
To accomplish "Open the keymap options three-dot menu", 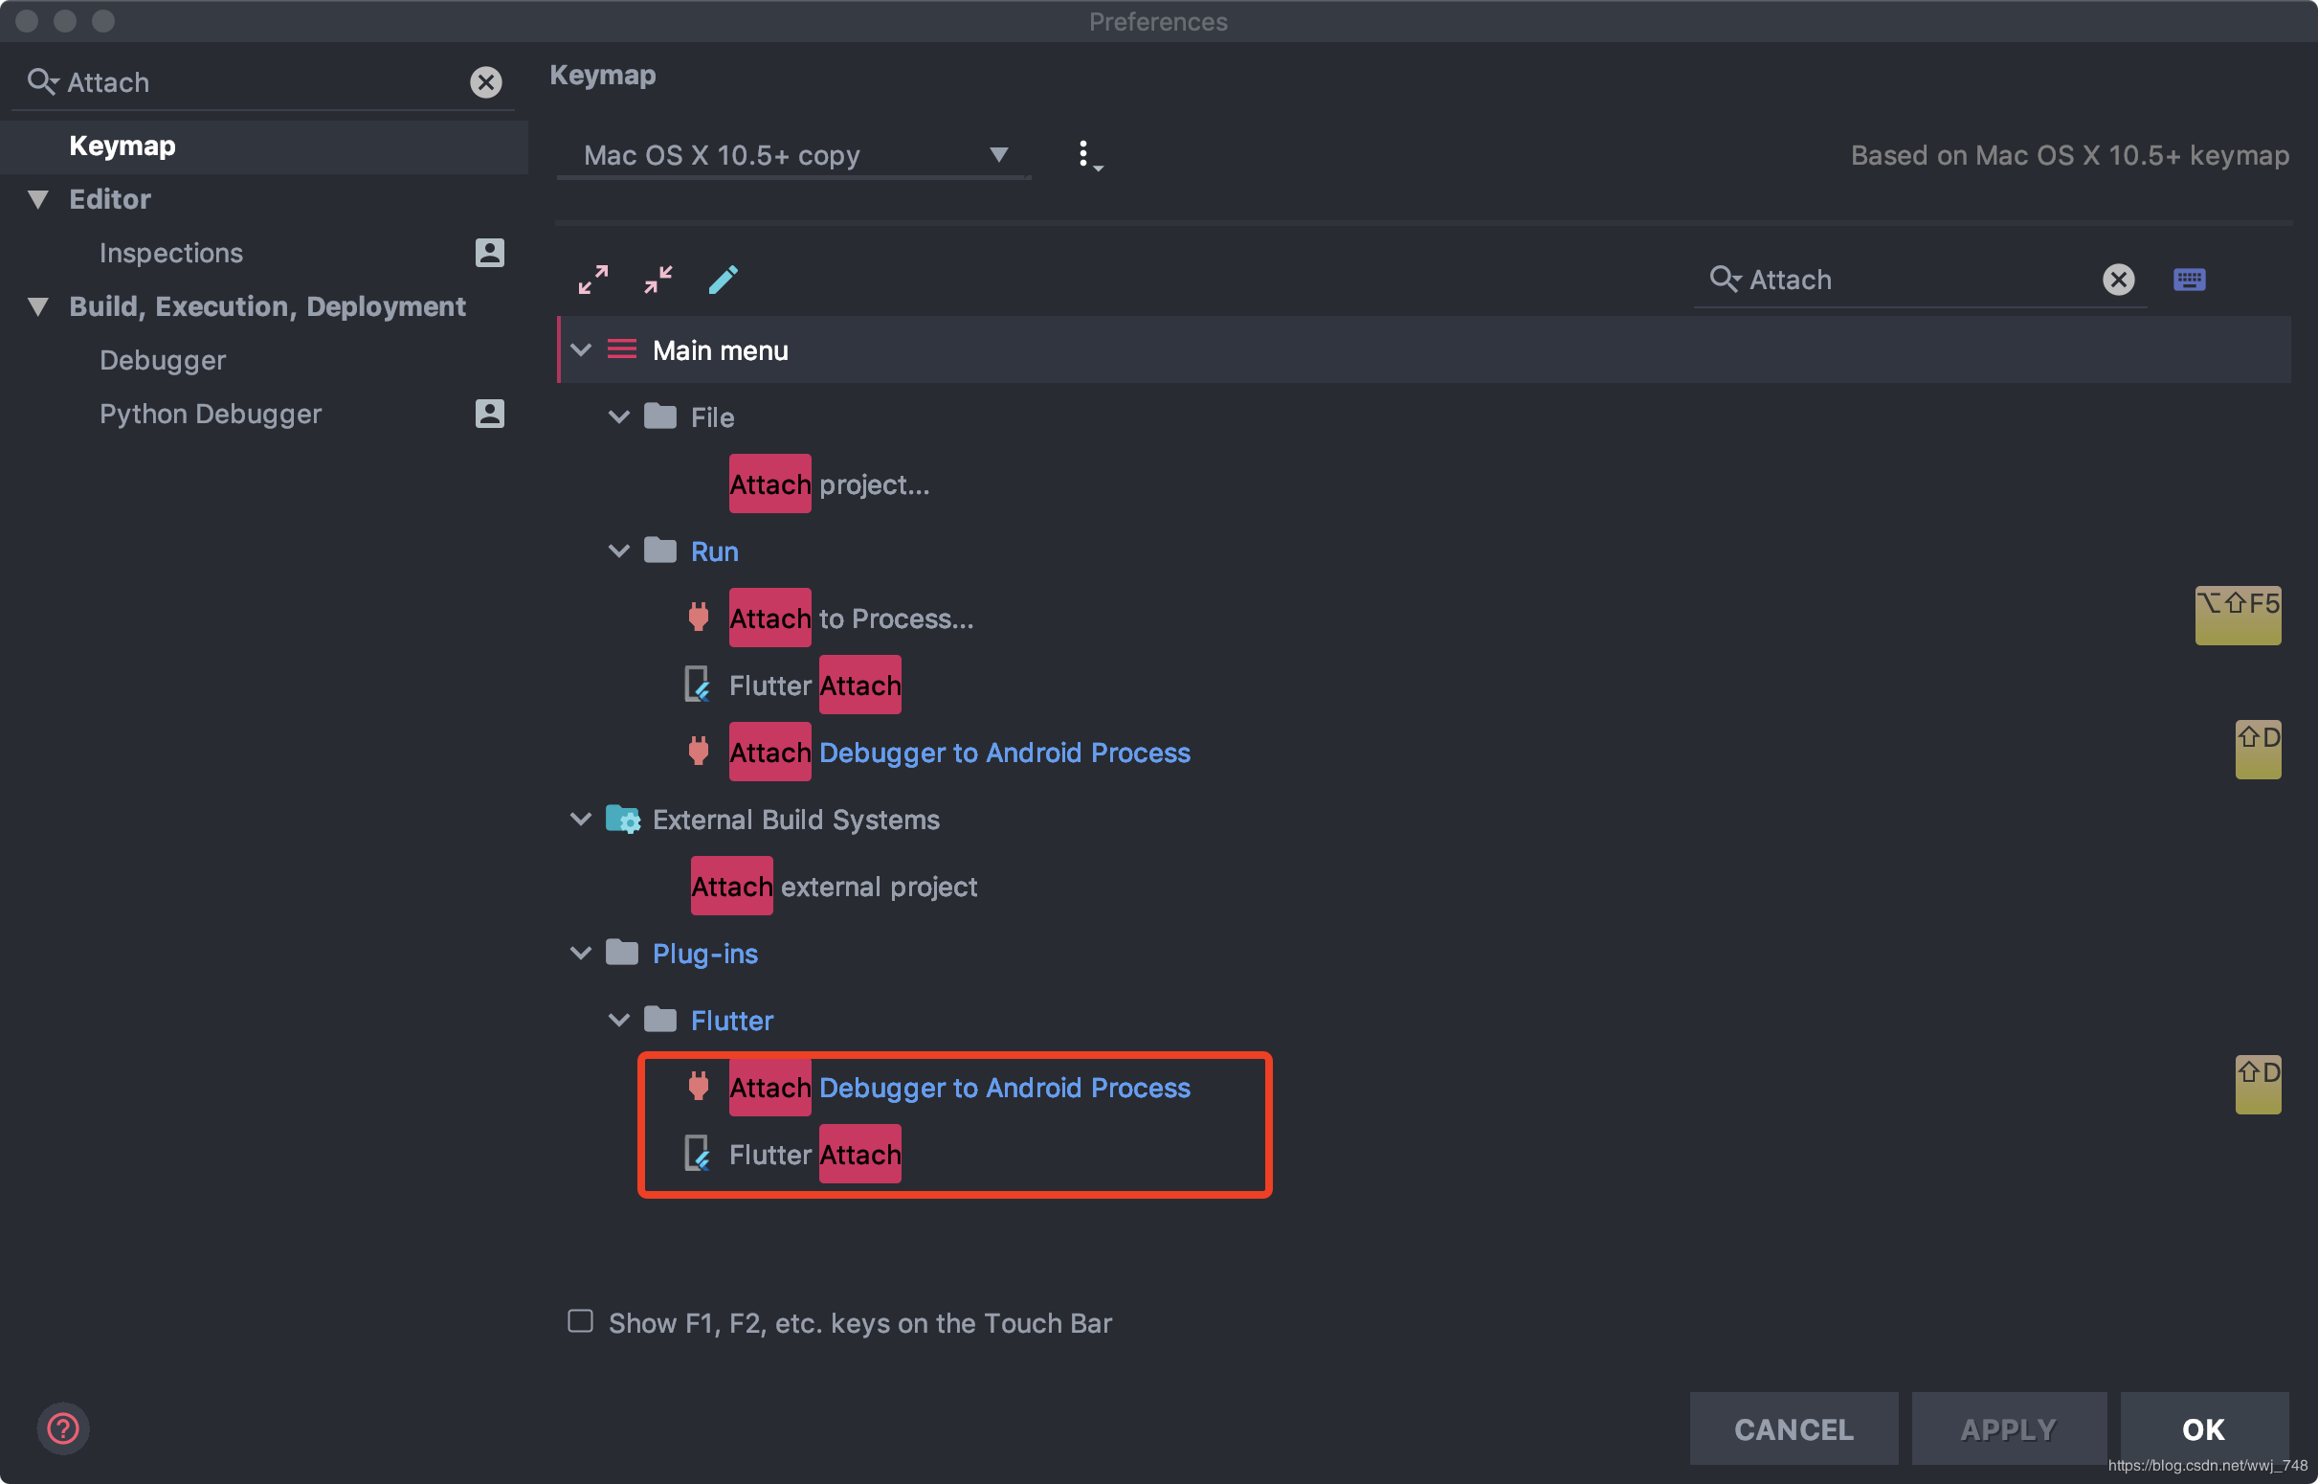I will coord(1084,155).
